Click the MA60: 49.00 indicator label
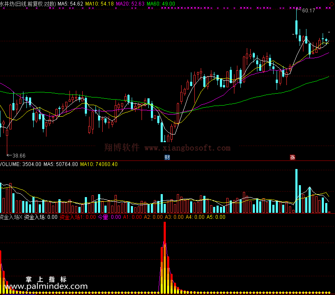The image size is (335, 295). [161, 4]
